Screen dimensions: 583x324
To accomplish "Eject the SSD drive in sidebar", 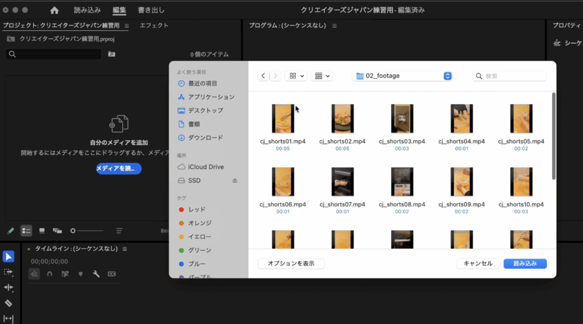I will (235, 181).
